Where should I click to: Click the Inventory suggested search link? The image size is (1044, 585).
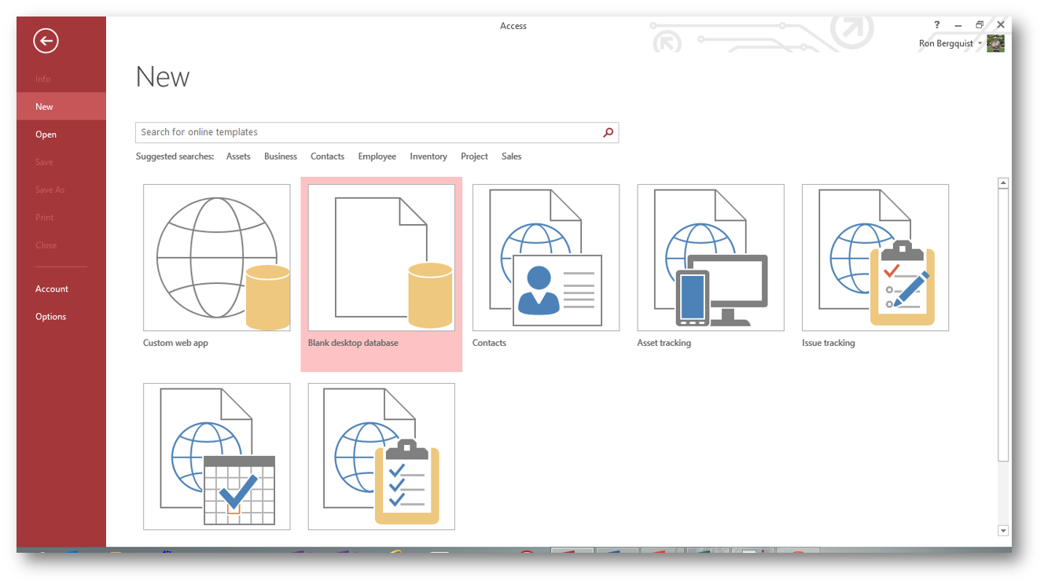pos(428,156)
